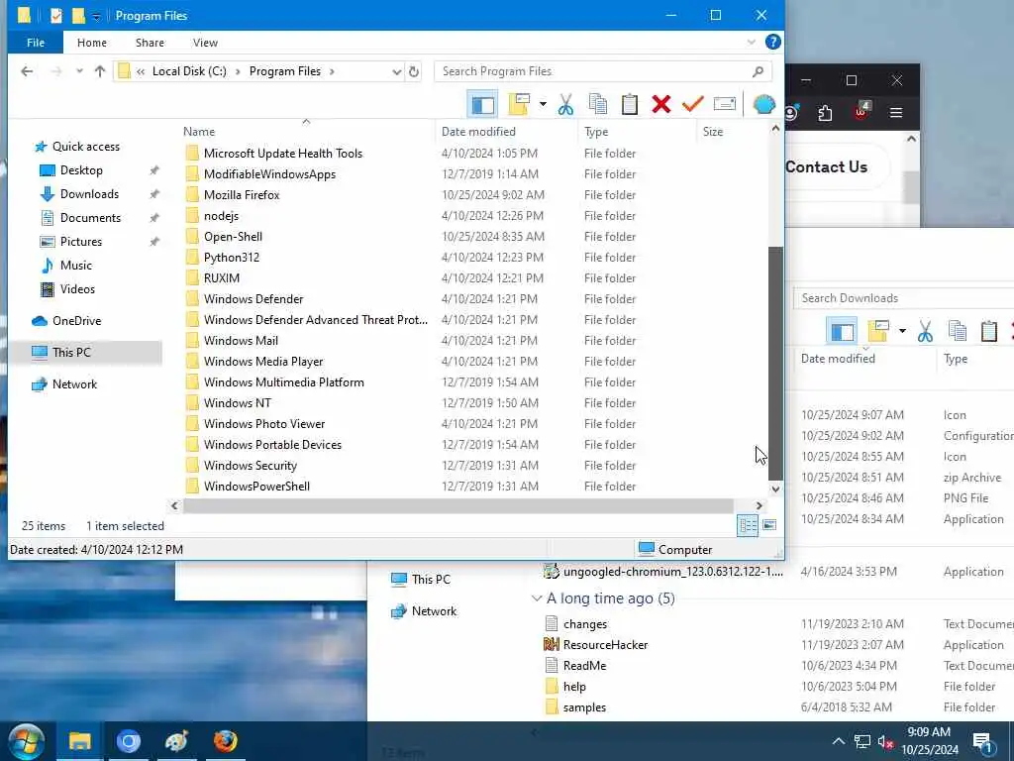
Task: Click the Firefox taskbar icon
Action: pos(225,741)
